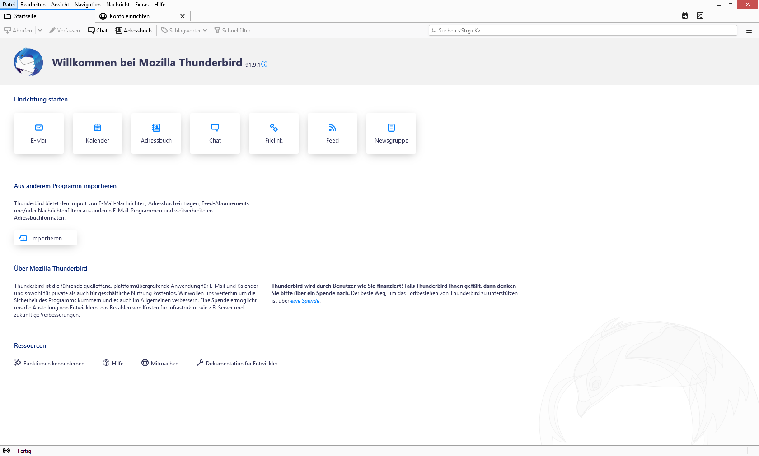Open the Ansicht menu
Screen dimensions: 759x456
point(60,5)
